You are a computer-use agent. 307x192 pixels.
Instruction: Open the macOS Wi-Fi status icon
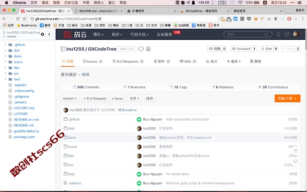(x=240, y=2)
